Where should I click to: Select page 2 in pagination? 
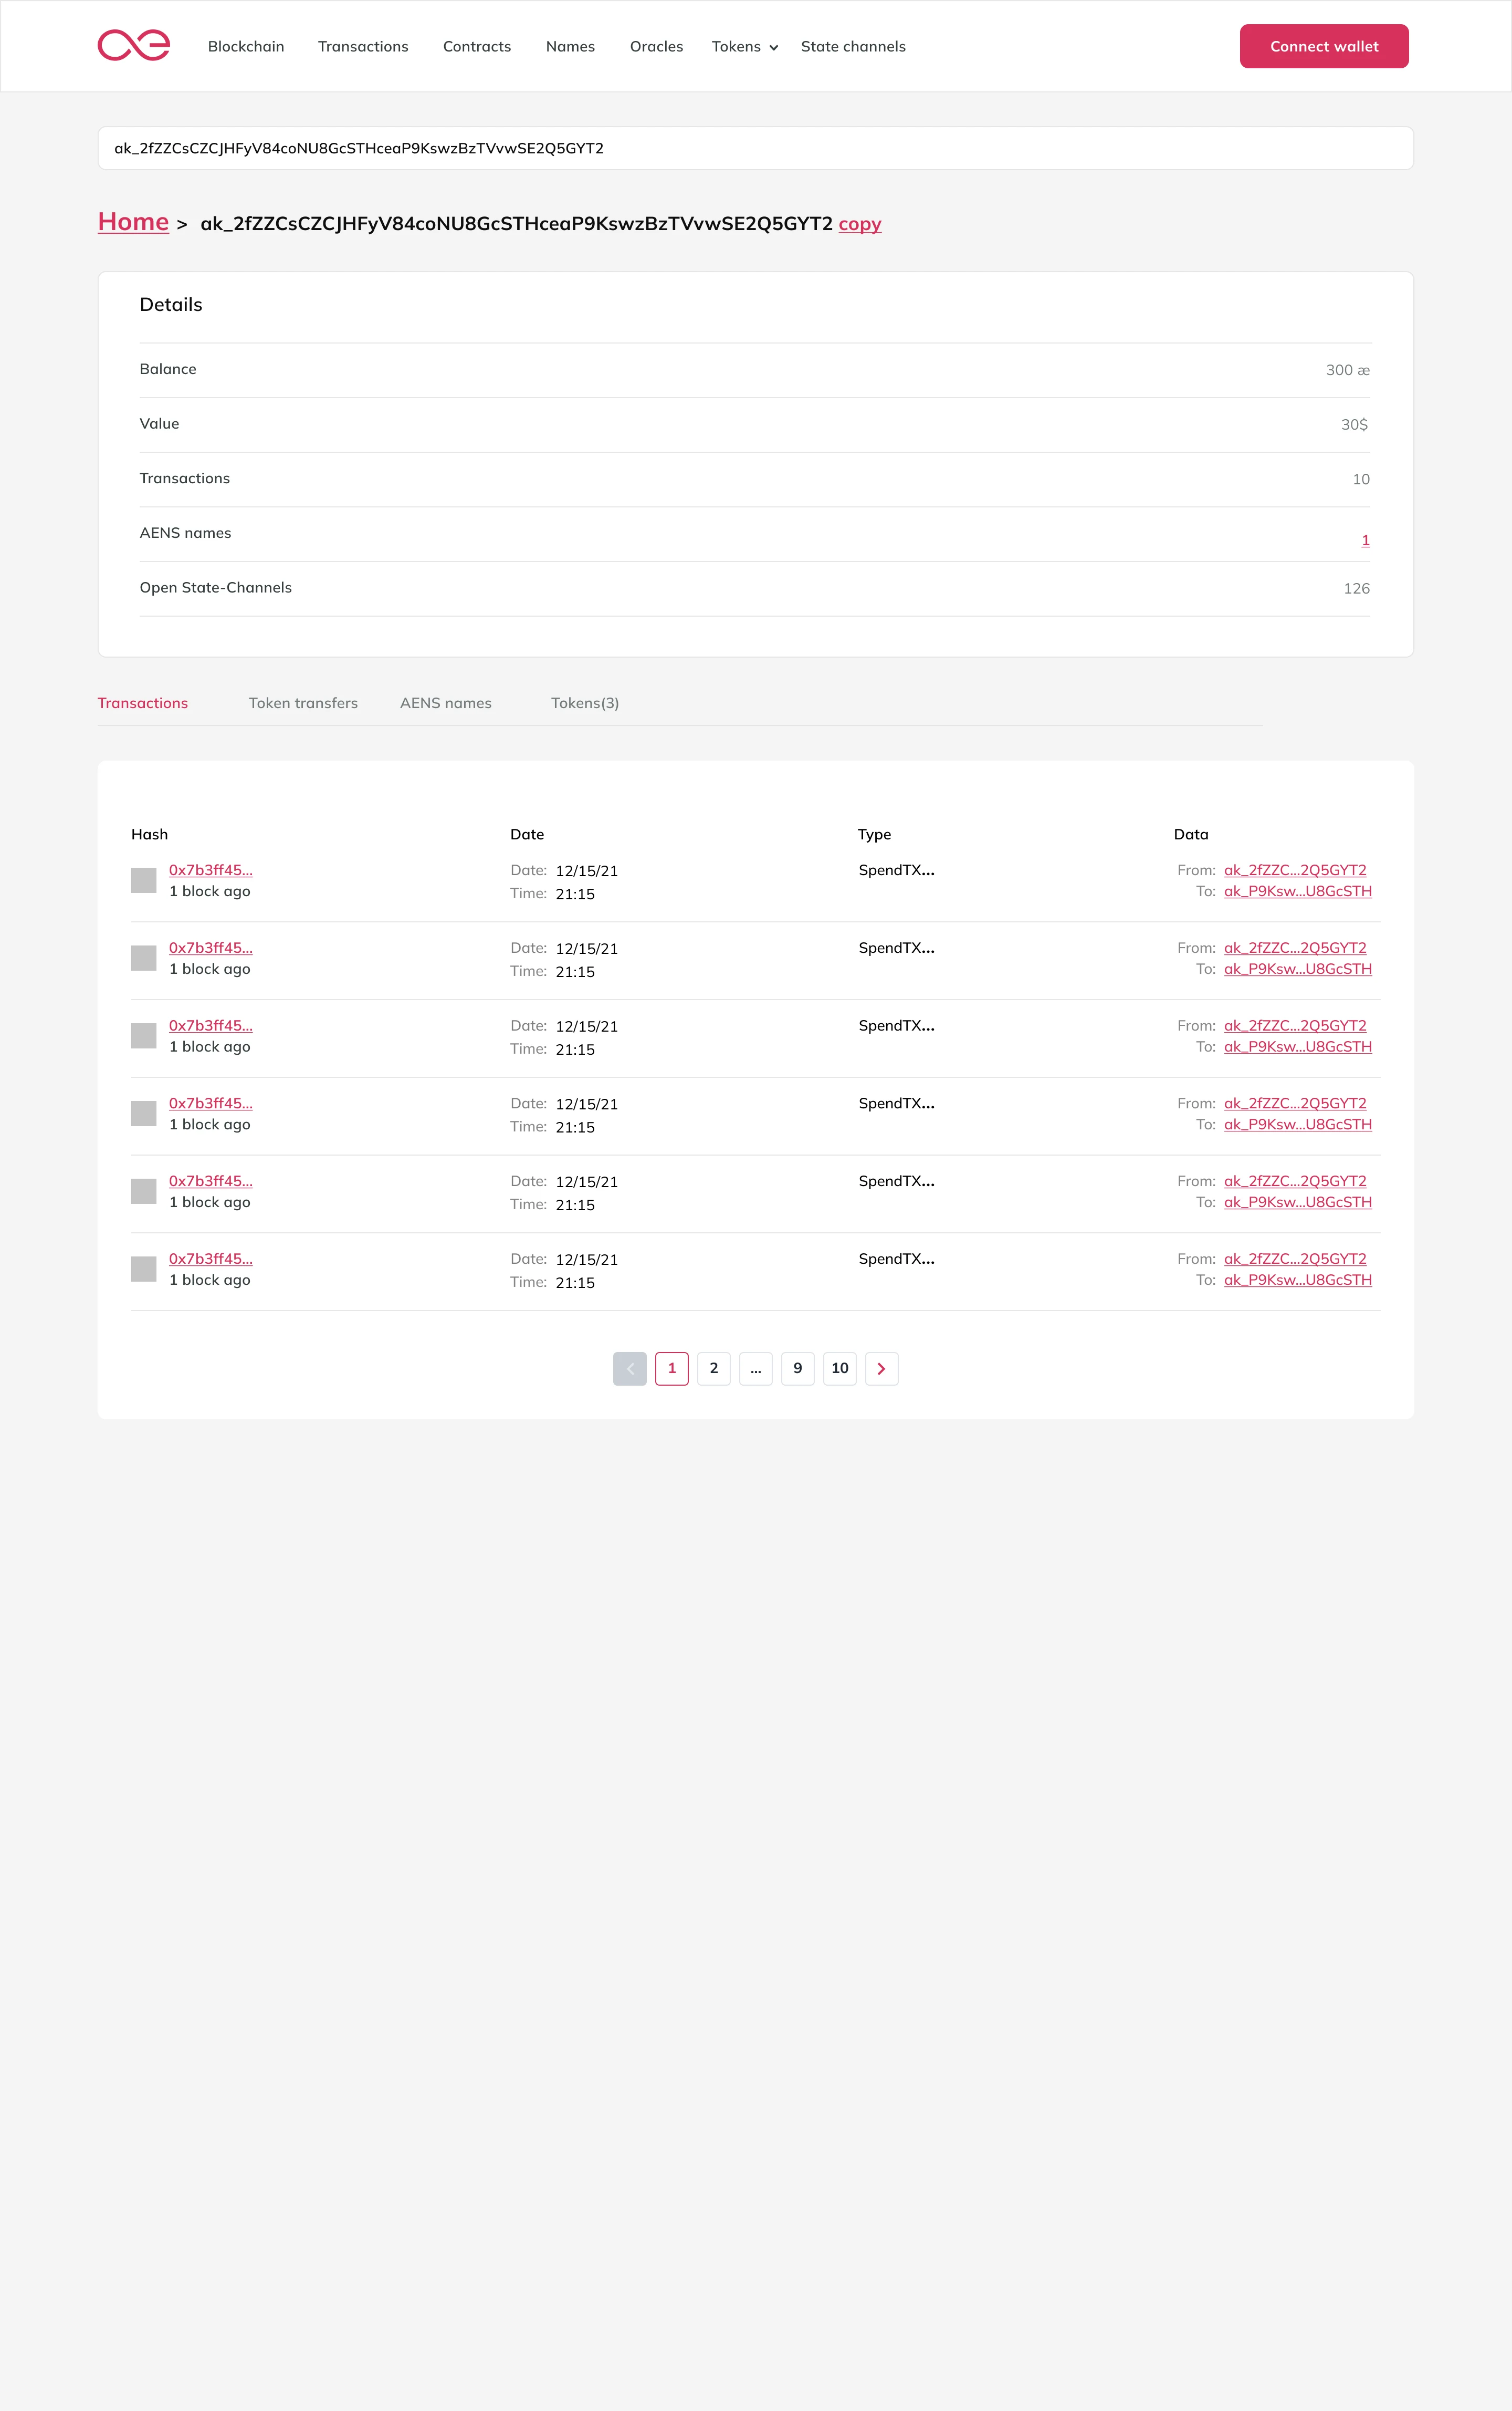pyautogui.click(x=714, y=1368)
